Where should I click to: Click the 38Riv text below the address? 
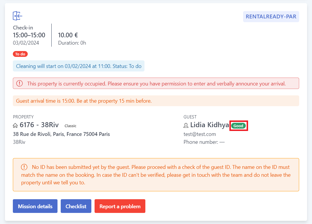tap(19, 142)
